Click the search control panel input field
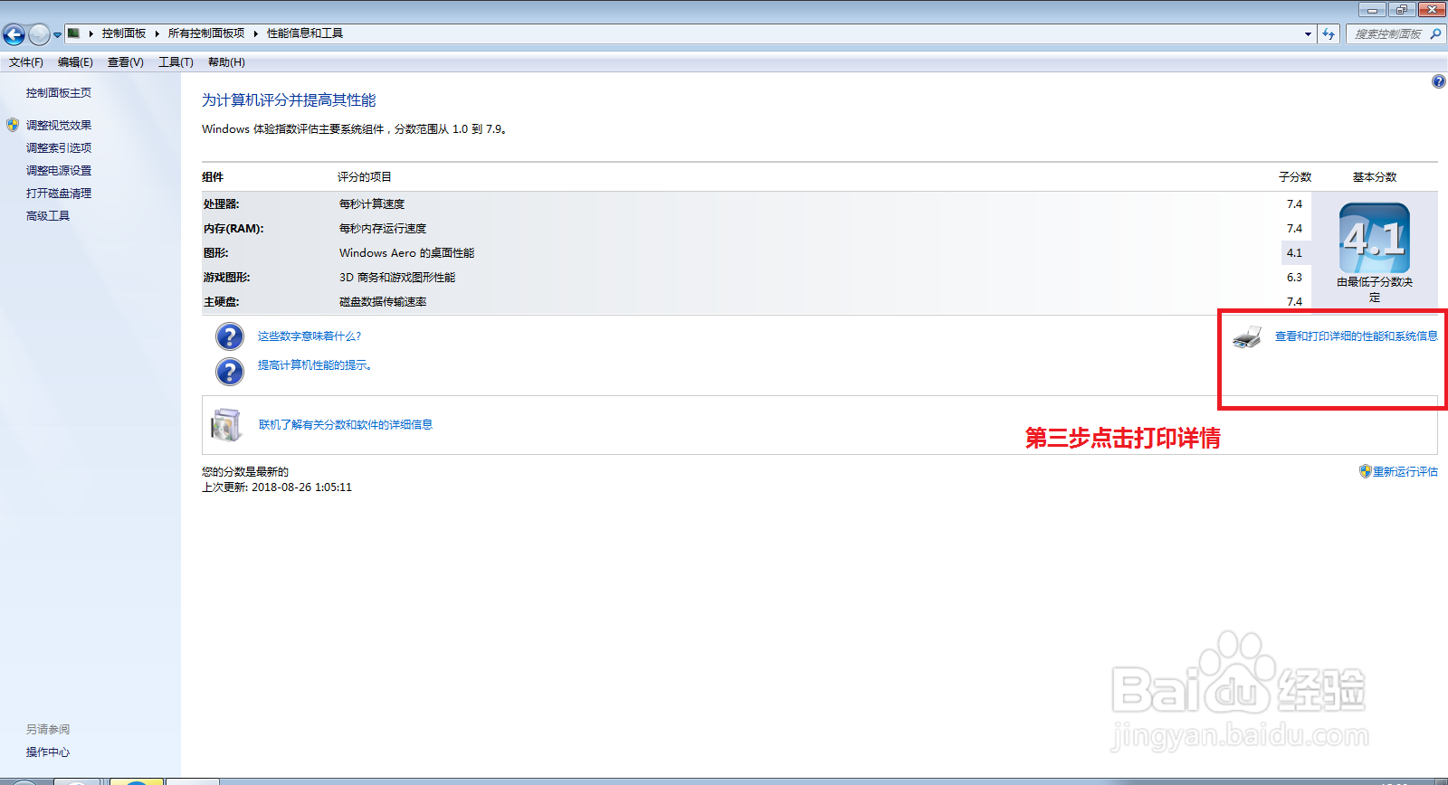Image resolution: width=1448 pixels, height=785 pixels. coord(1388,34)
